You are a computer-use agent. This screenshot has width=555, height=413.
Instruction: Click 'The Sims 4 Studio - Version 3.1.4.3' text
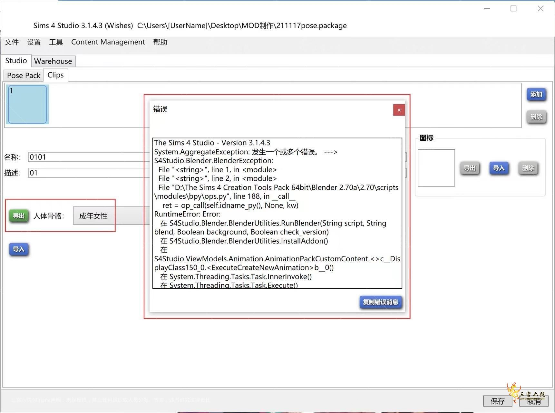[212, 143]
